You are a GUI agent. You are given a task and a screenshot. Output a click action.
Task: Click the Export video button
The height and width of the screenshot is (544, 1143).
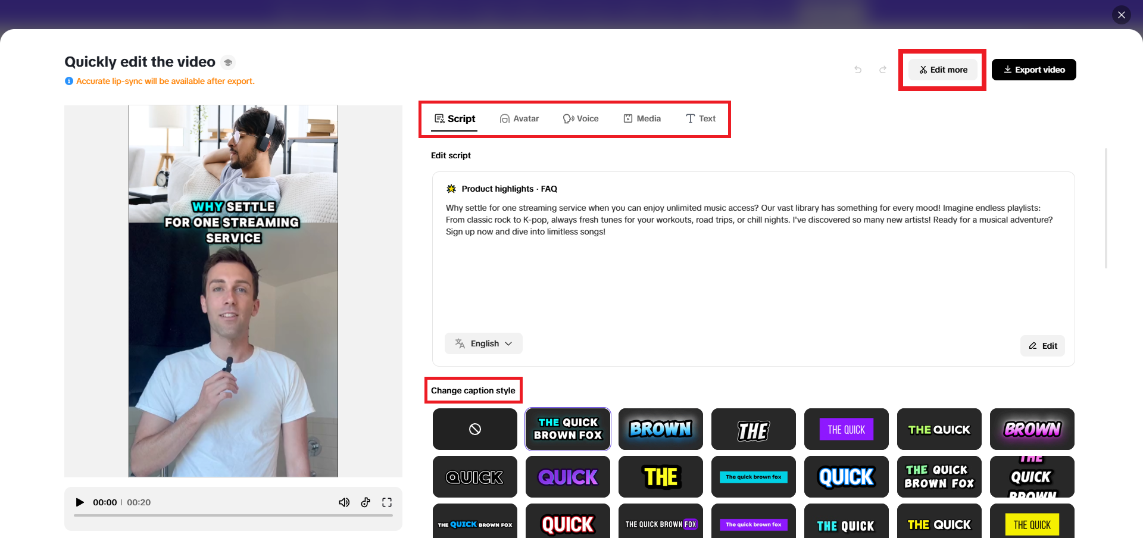pyautogui.click(x=1033, y=70)
